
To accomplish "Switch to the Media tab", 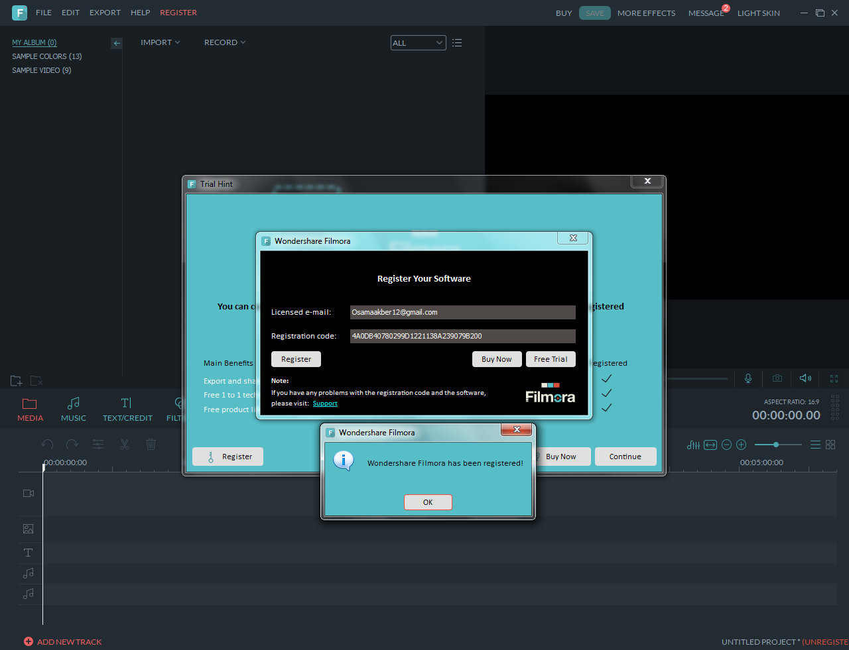I will (x=30, y=409).
